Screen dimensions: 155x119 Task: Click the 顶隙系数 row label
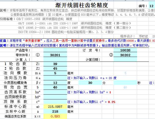(x=15, y=102)
